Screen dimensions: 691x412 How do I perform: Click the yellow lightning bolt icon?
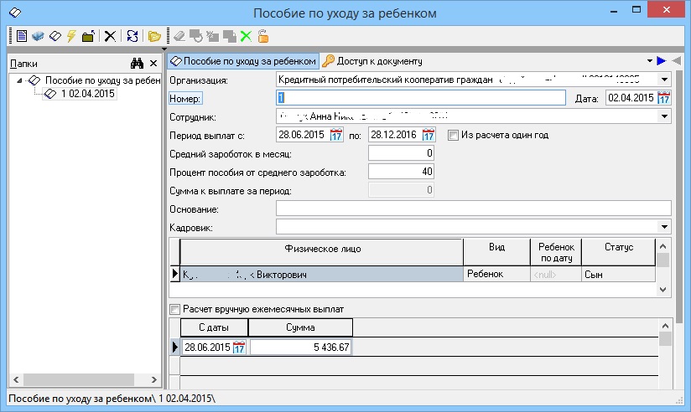[71, 36]
